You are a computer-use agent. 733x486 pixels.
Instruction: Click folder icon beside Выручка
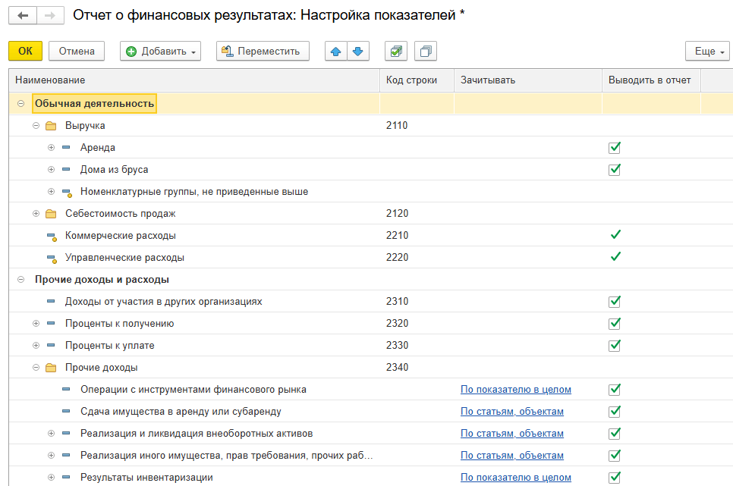tap(51, 126)
